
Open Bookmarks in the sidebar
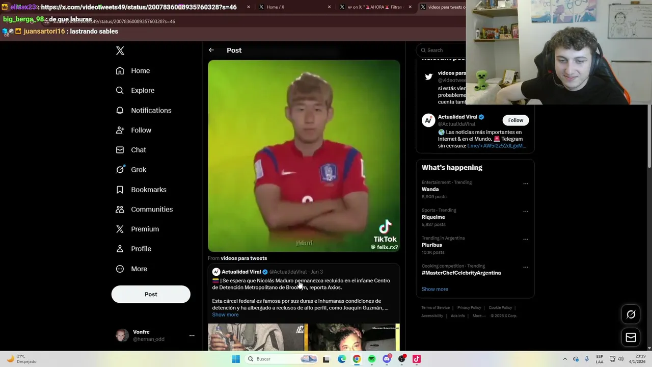141,190
